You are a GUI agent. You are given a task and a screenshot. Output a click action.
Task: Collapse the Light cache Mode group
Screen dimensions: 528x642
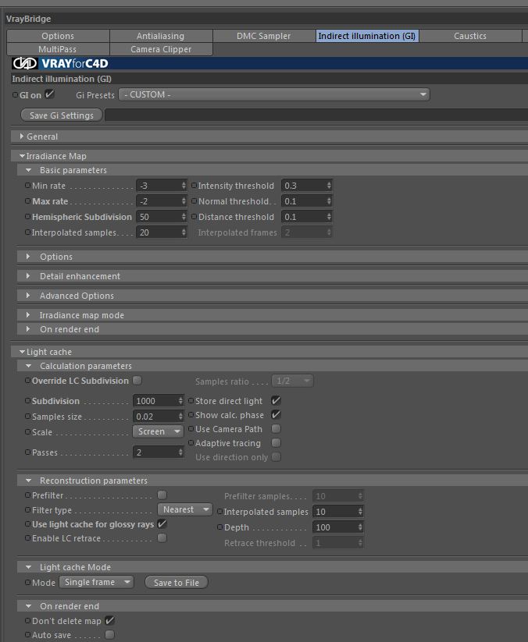[28, 567]
